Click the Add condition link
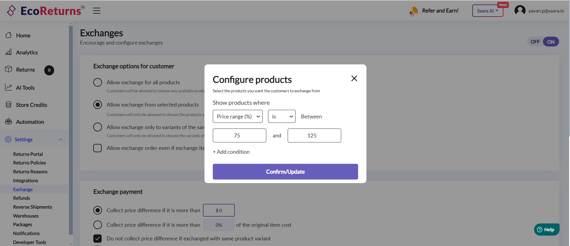 (x=231, y=152)
